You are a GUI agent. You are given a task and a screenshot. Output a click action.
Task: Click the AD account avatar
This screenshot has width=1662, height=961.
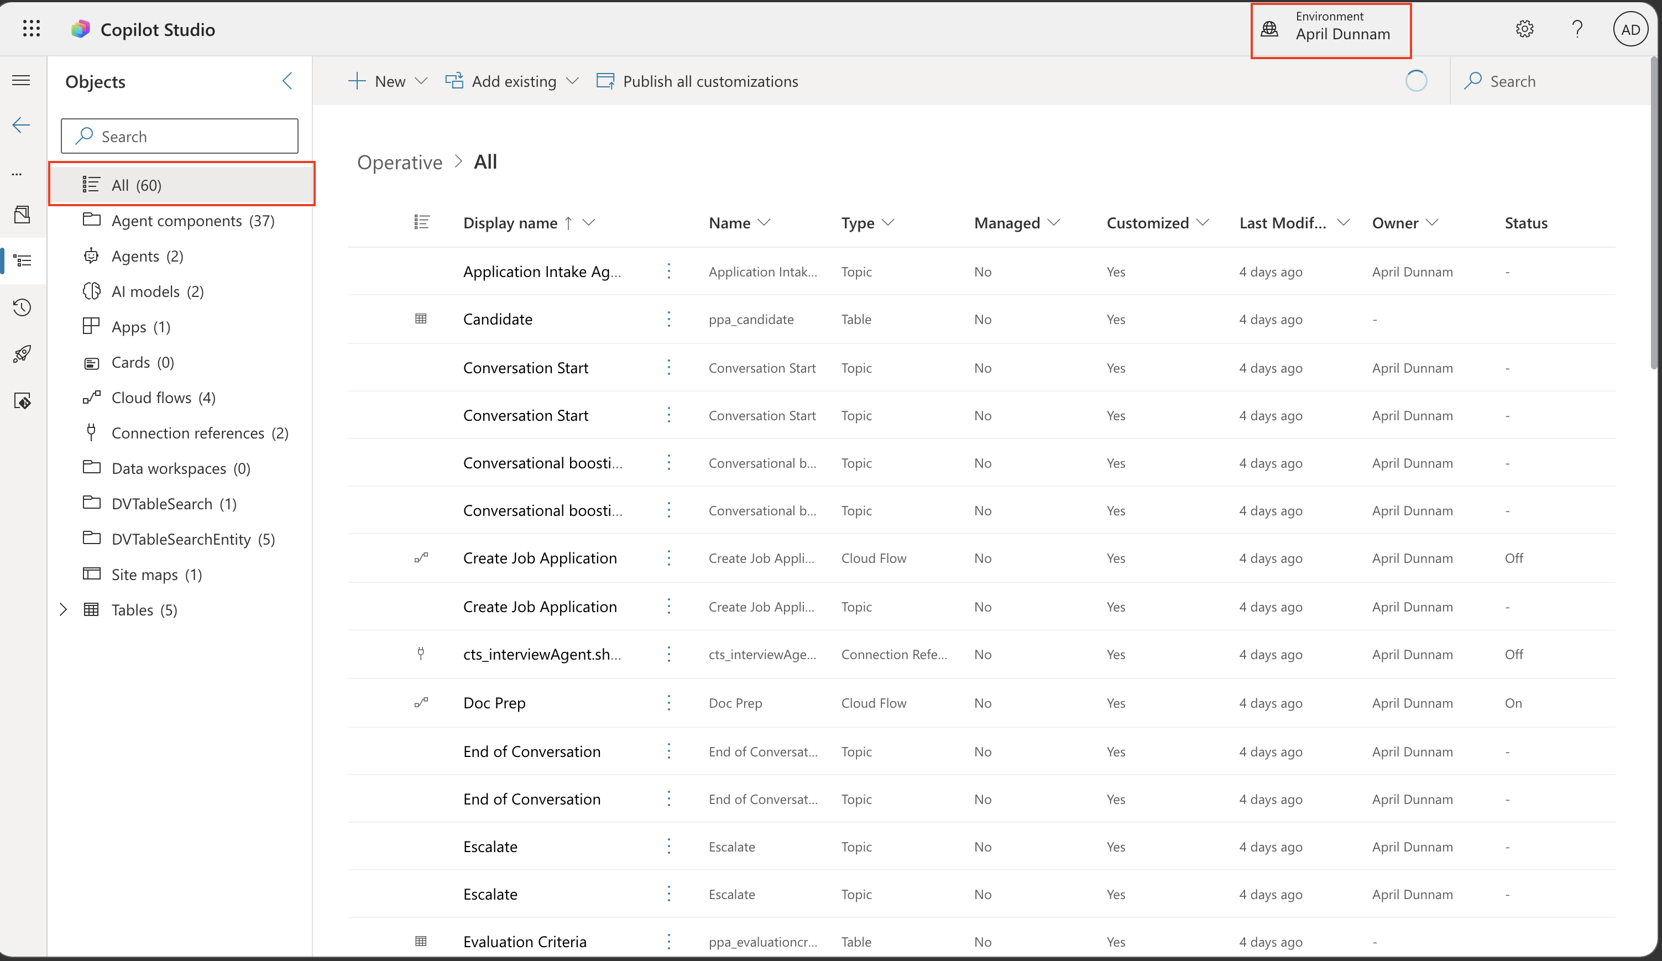click(x=1630, y=30)
